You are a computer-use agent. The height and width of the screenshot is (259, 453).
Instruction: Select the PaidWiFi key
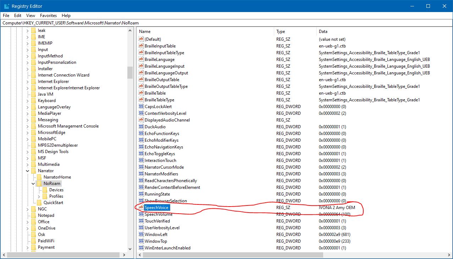coord(47,241)
